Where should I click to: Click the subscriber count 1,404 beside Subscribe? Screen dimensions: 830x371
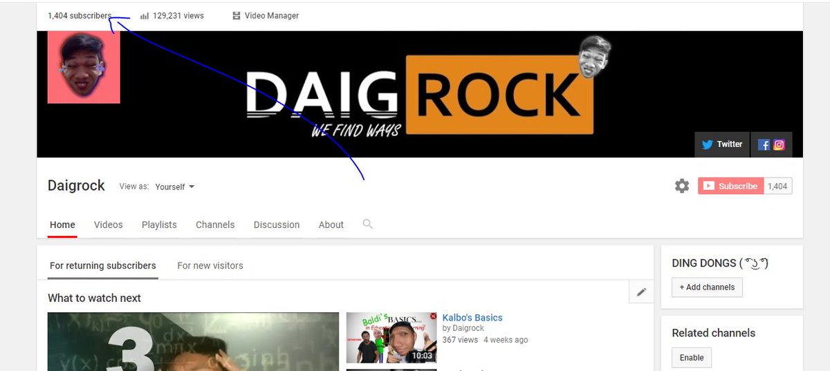778,186
